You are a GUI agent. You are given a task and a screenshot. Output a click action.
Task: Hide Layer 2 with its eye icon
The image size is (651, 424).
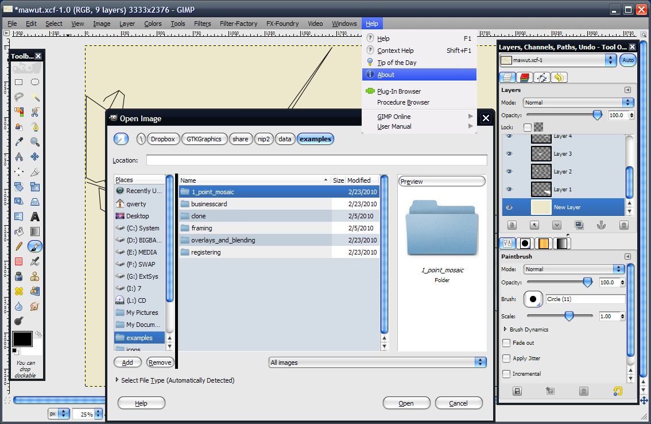(509, 172)
